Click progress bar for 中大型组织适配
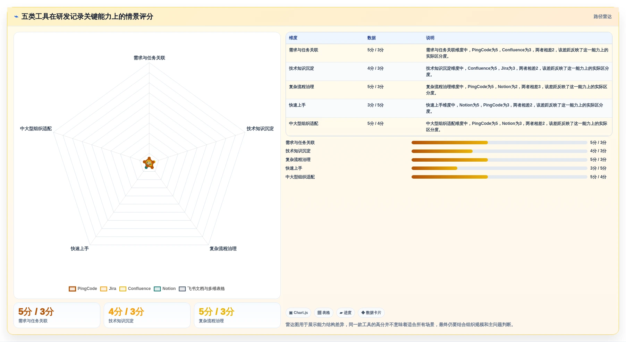Image resolution: width=626 pixels, height=342 pixels. pyautogui.click(x=499, y=177)
